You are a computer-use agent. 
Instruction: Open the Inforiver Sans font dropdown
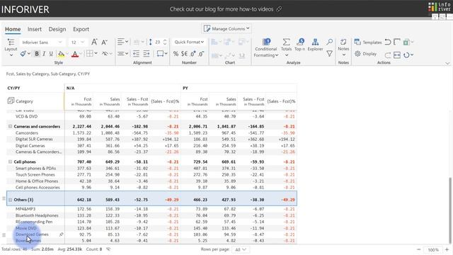coord(42,42)
